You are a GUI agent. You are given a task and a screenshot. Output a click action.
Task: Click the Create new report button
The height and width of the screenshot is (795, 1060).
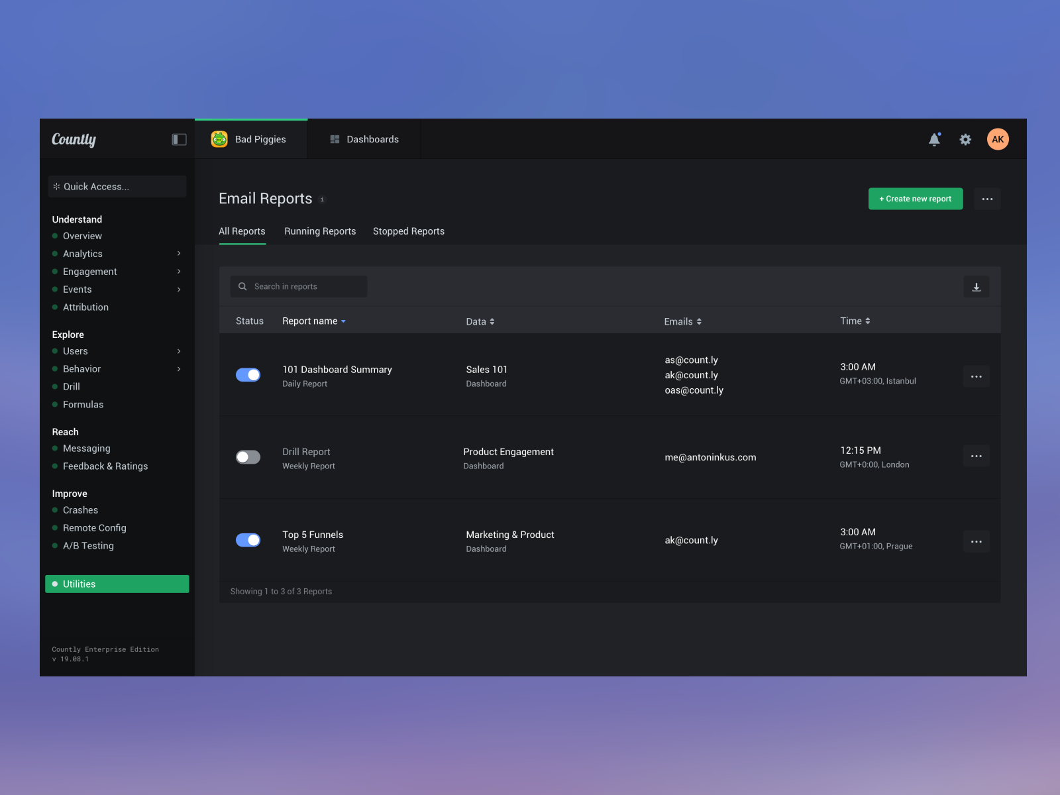click(x=915, y=199)
